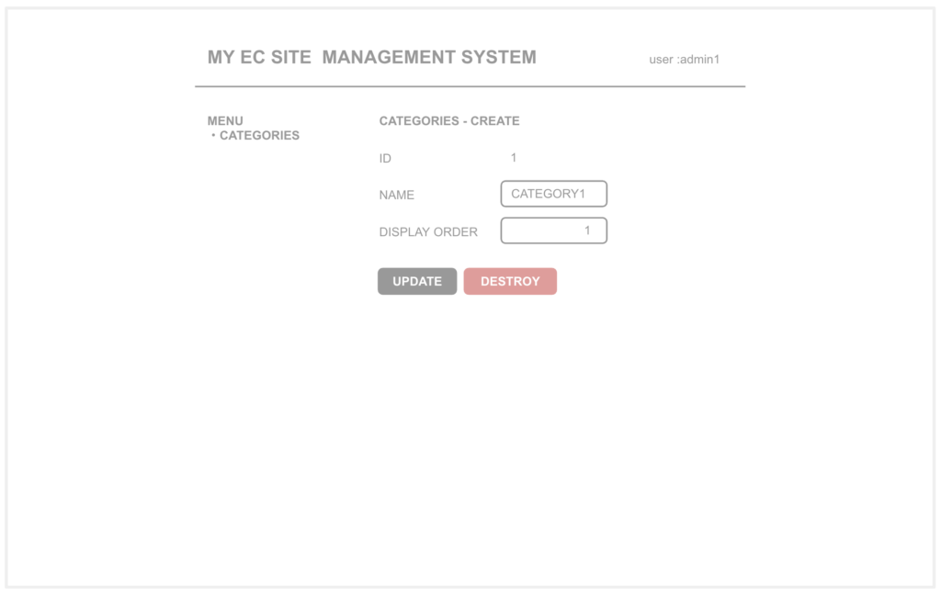Click the MY EC SITE MANAGEMENT SYSTEM title
The image size is (941, 595).
(371, 57)
